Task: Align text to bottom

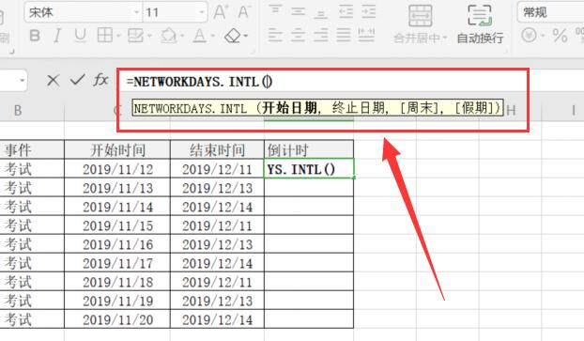Action: click(321, 13)
